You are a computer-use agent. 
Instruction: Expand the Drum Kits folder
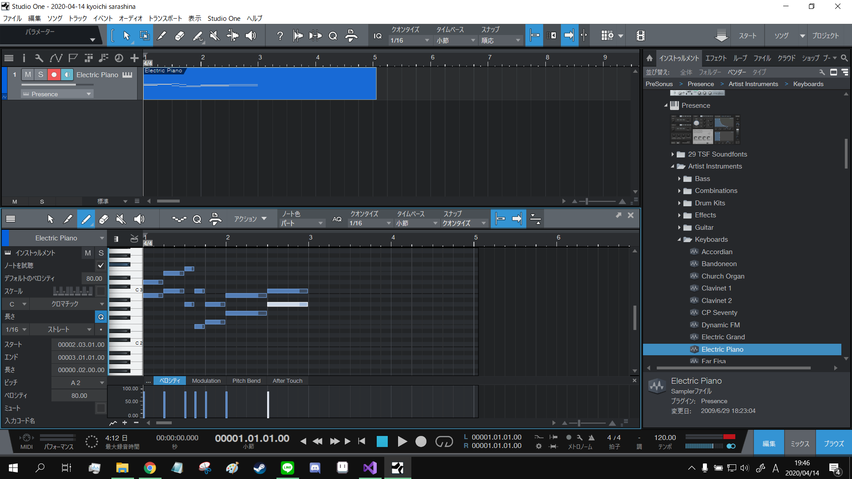coord(679,203)
